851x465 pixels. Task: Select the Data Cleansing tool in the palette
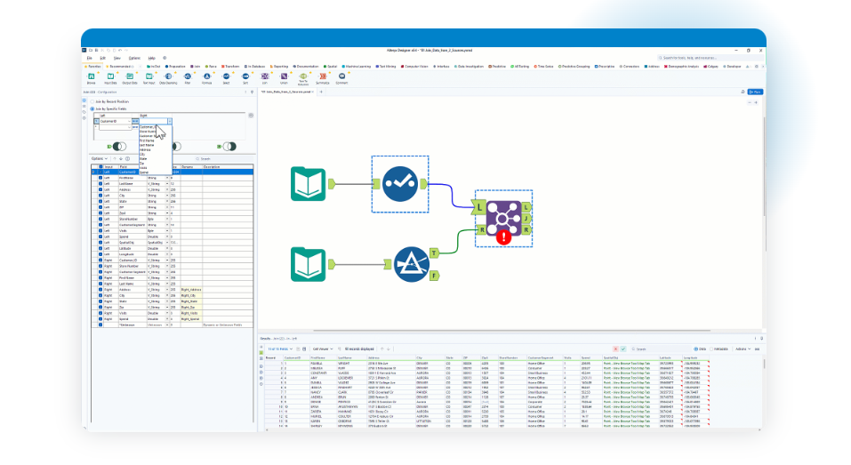168,78
